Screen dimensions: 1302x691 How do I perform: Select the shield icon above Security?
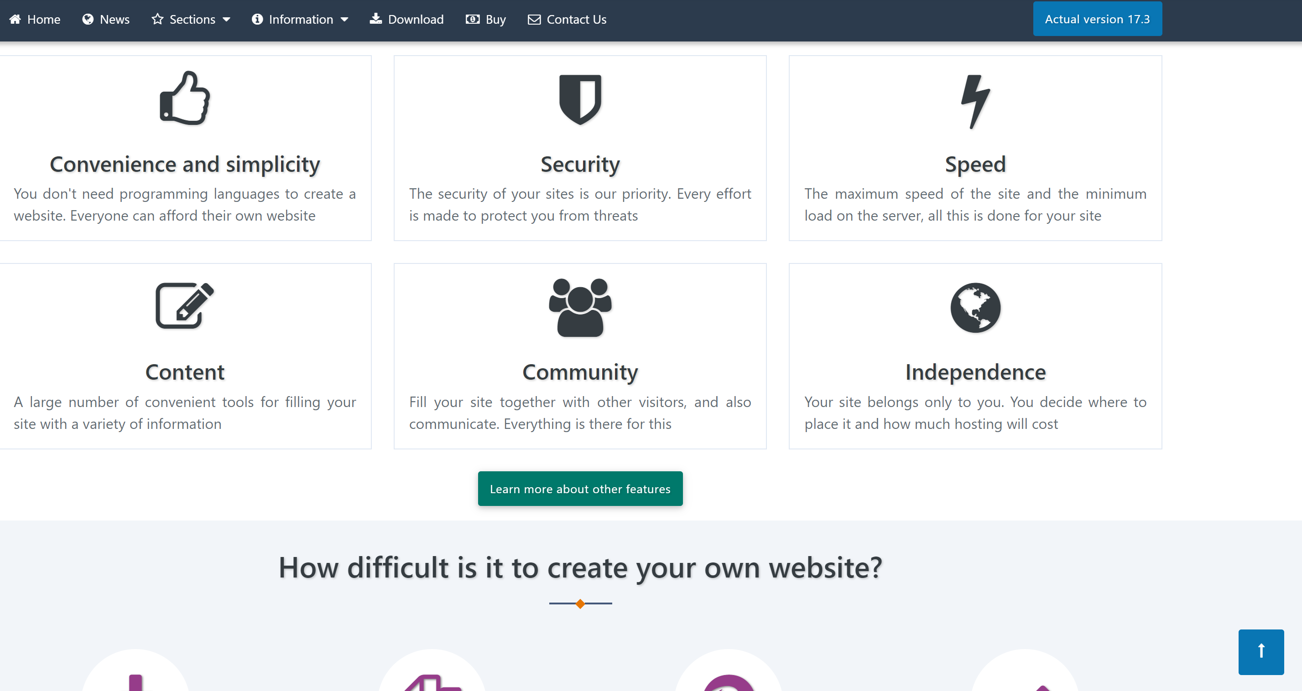coord(580,99)
